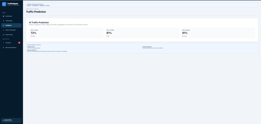Click the green System Online status dot

tap(3, 120)
